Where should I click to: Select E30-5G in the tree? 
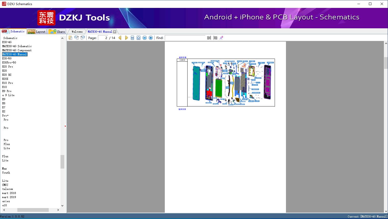[7, 58]
